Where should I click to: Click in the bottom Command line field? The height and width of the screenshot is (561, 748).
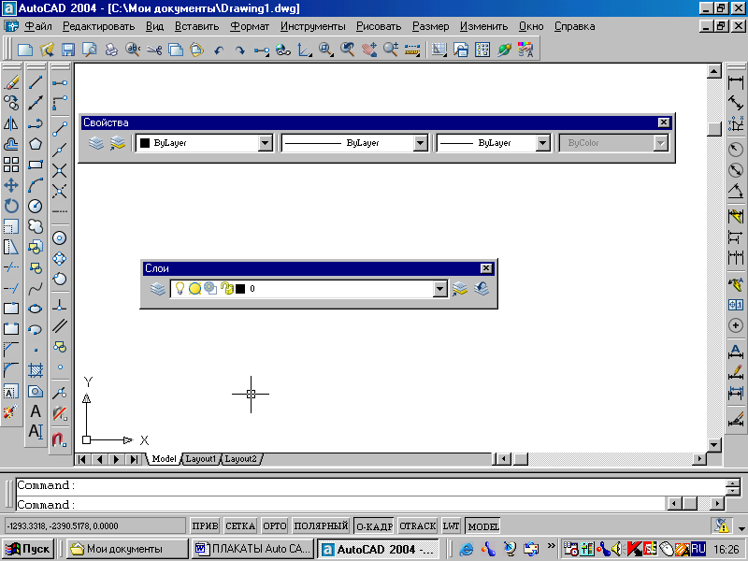pos(340,504)
